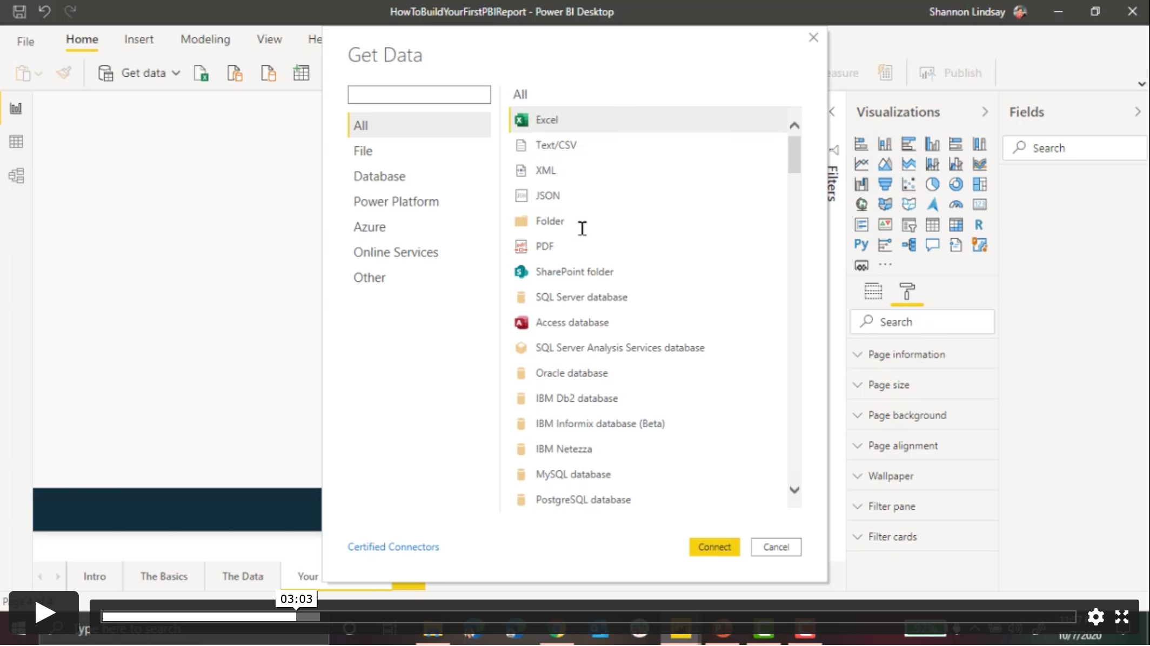Open the Format paint roller tab
Image resolution: width=1150 pixels, height=646 pixels.
pos(907,292)
